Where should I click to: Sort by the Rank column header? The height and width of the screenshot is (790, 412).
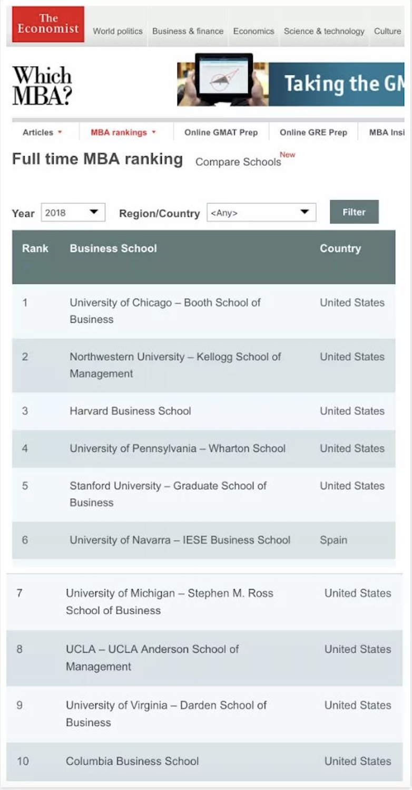(x=35, y=248)
